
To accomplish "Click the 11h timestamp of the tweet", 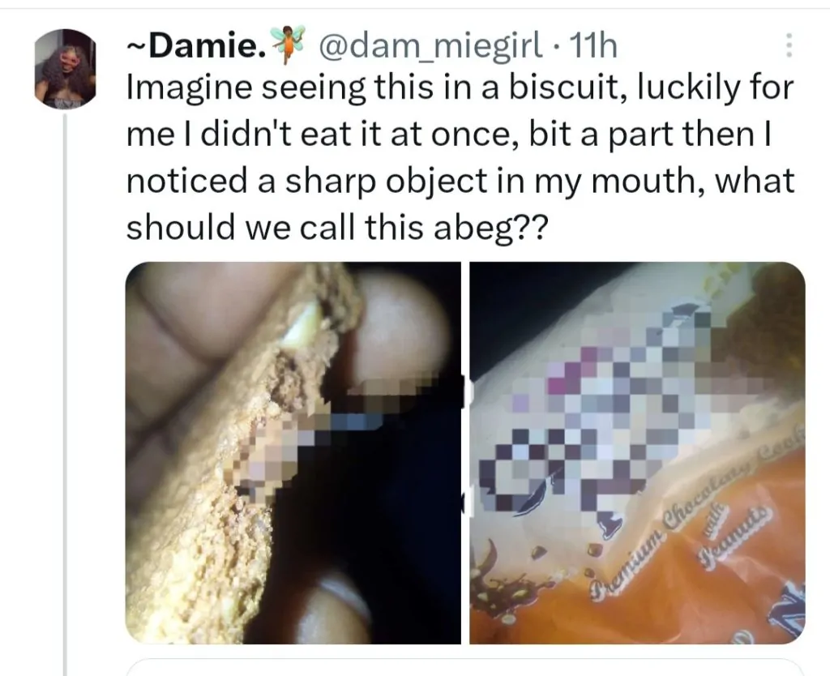I will (594, 49).
